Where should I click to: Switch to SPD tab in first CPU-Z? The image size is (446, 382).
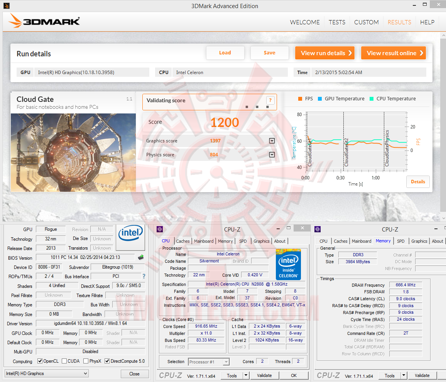243,241
